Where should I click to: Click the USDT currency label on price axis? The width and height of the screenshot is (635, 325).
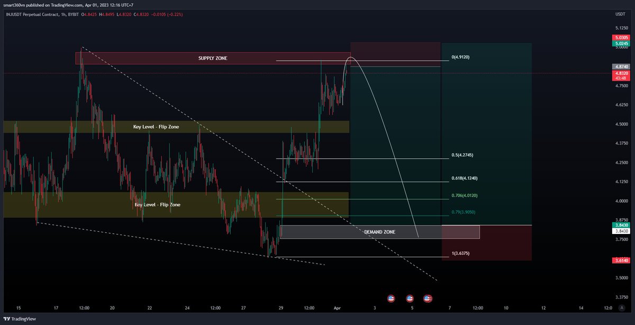(x=620, y=14)
